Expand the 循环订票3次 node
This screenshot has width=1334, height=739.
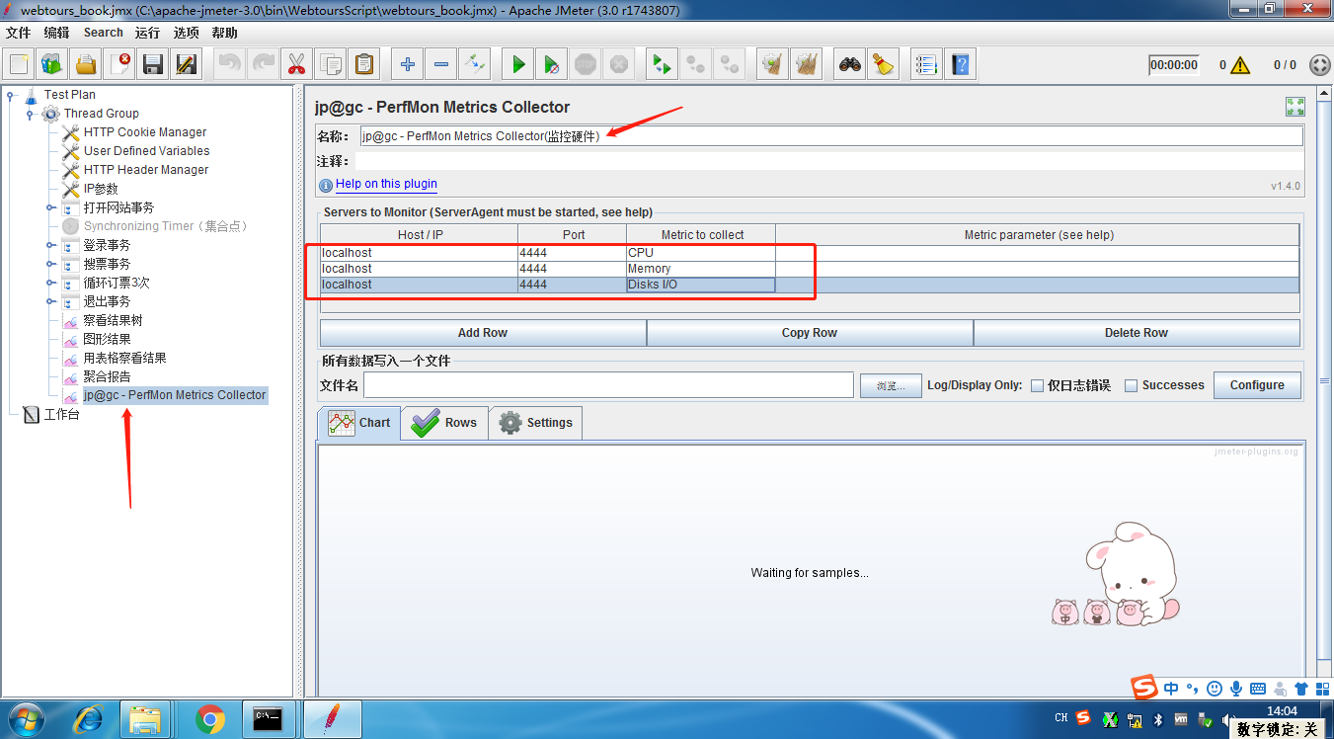point(50,283)
